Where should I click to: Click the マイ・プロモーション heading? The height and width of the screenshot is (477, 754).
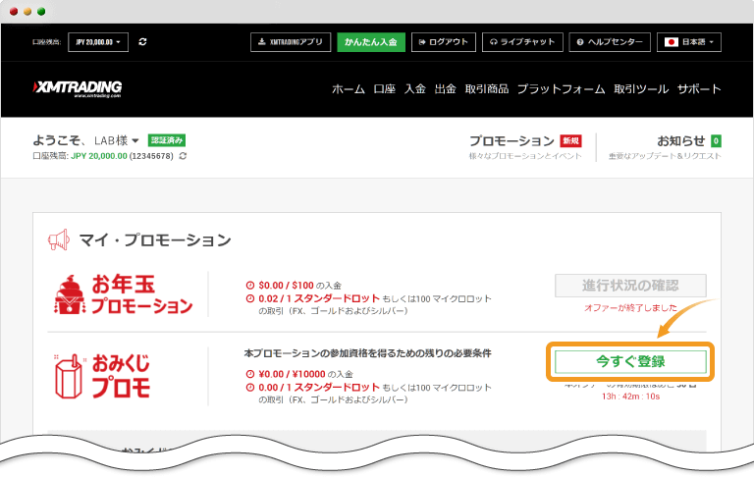tap(155, 239)
